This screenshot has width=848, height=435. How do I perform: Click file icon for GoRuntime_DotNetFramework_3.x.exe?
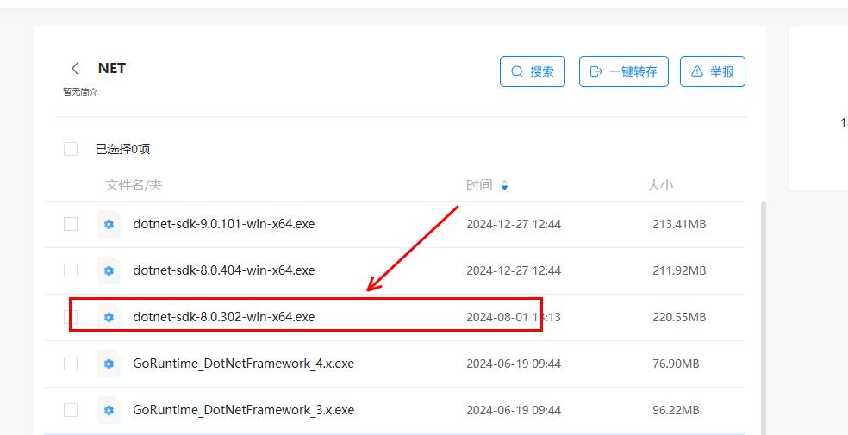click(109, 410)
